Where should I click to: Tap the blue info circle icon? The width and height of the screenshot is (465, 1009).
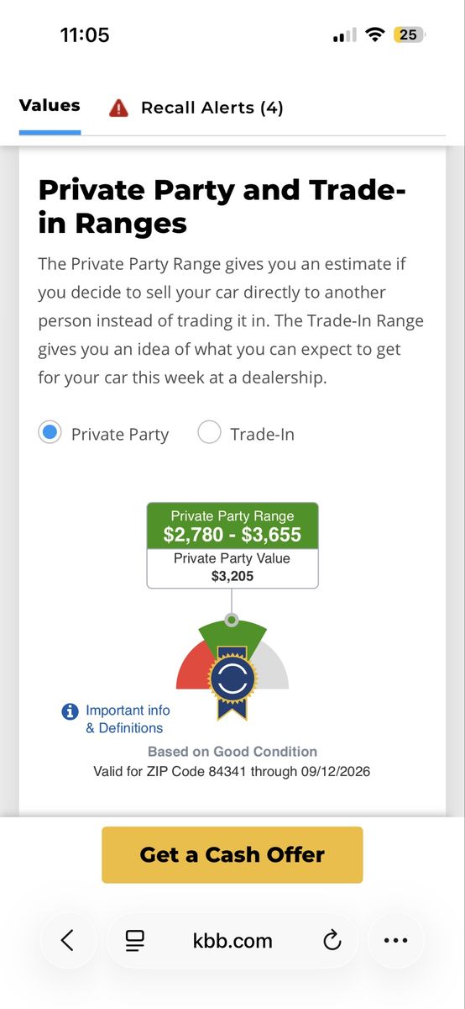pyautogui.click(x=71, y=711)
